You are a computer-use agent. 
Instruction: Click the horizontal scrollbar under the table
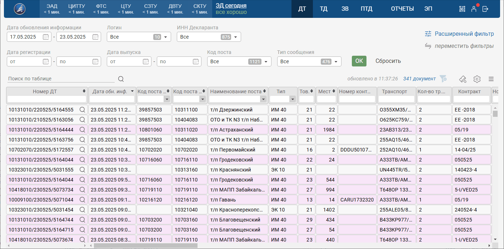[145, 245]
